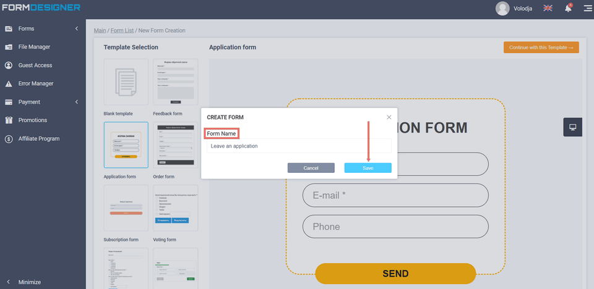
Task: Click the "CREATE FORM" dialog title
Action: (225, 118)
